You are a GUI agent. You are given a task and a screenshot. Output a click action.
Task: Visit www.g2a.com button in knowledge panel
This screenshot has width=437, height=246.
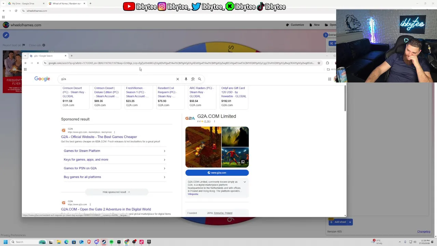[217, 173]
